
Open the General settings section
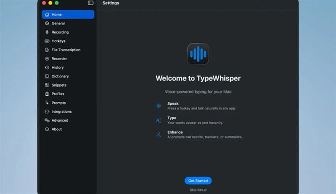(68, 23)
